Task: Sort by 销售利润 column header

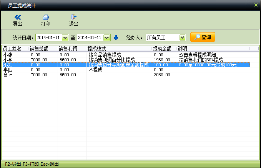Action: point(72,49)
